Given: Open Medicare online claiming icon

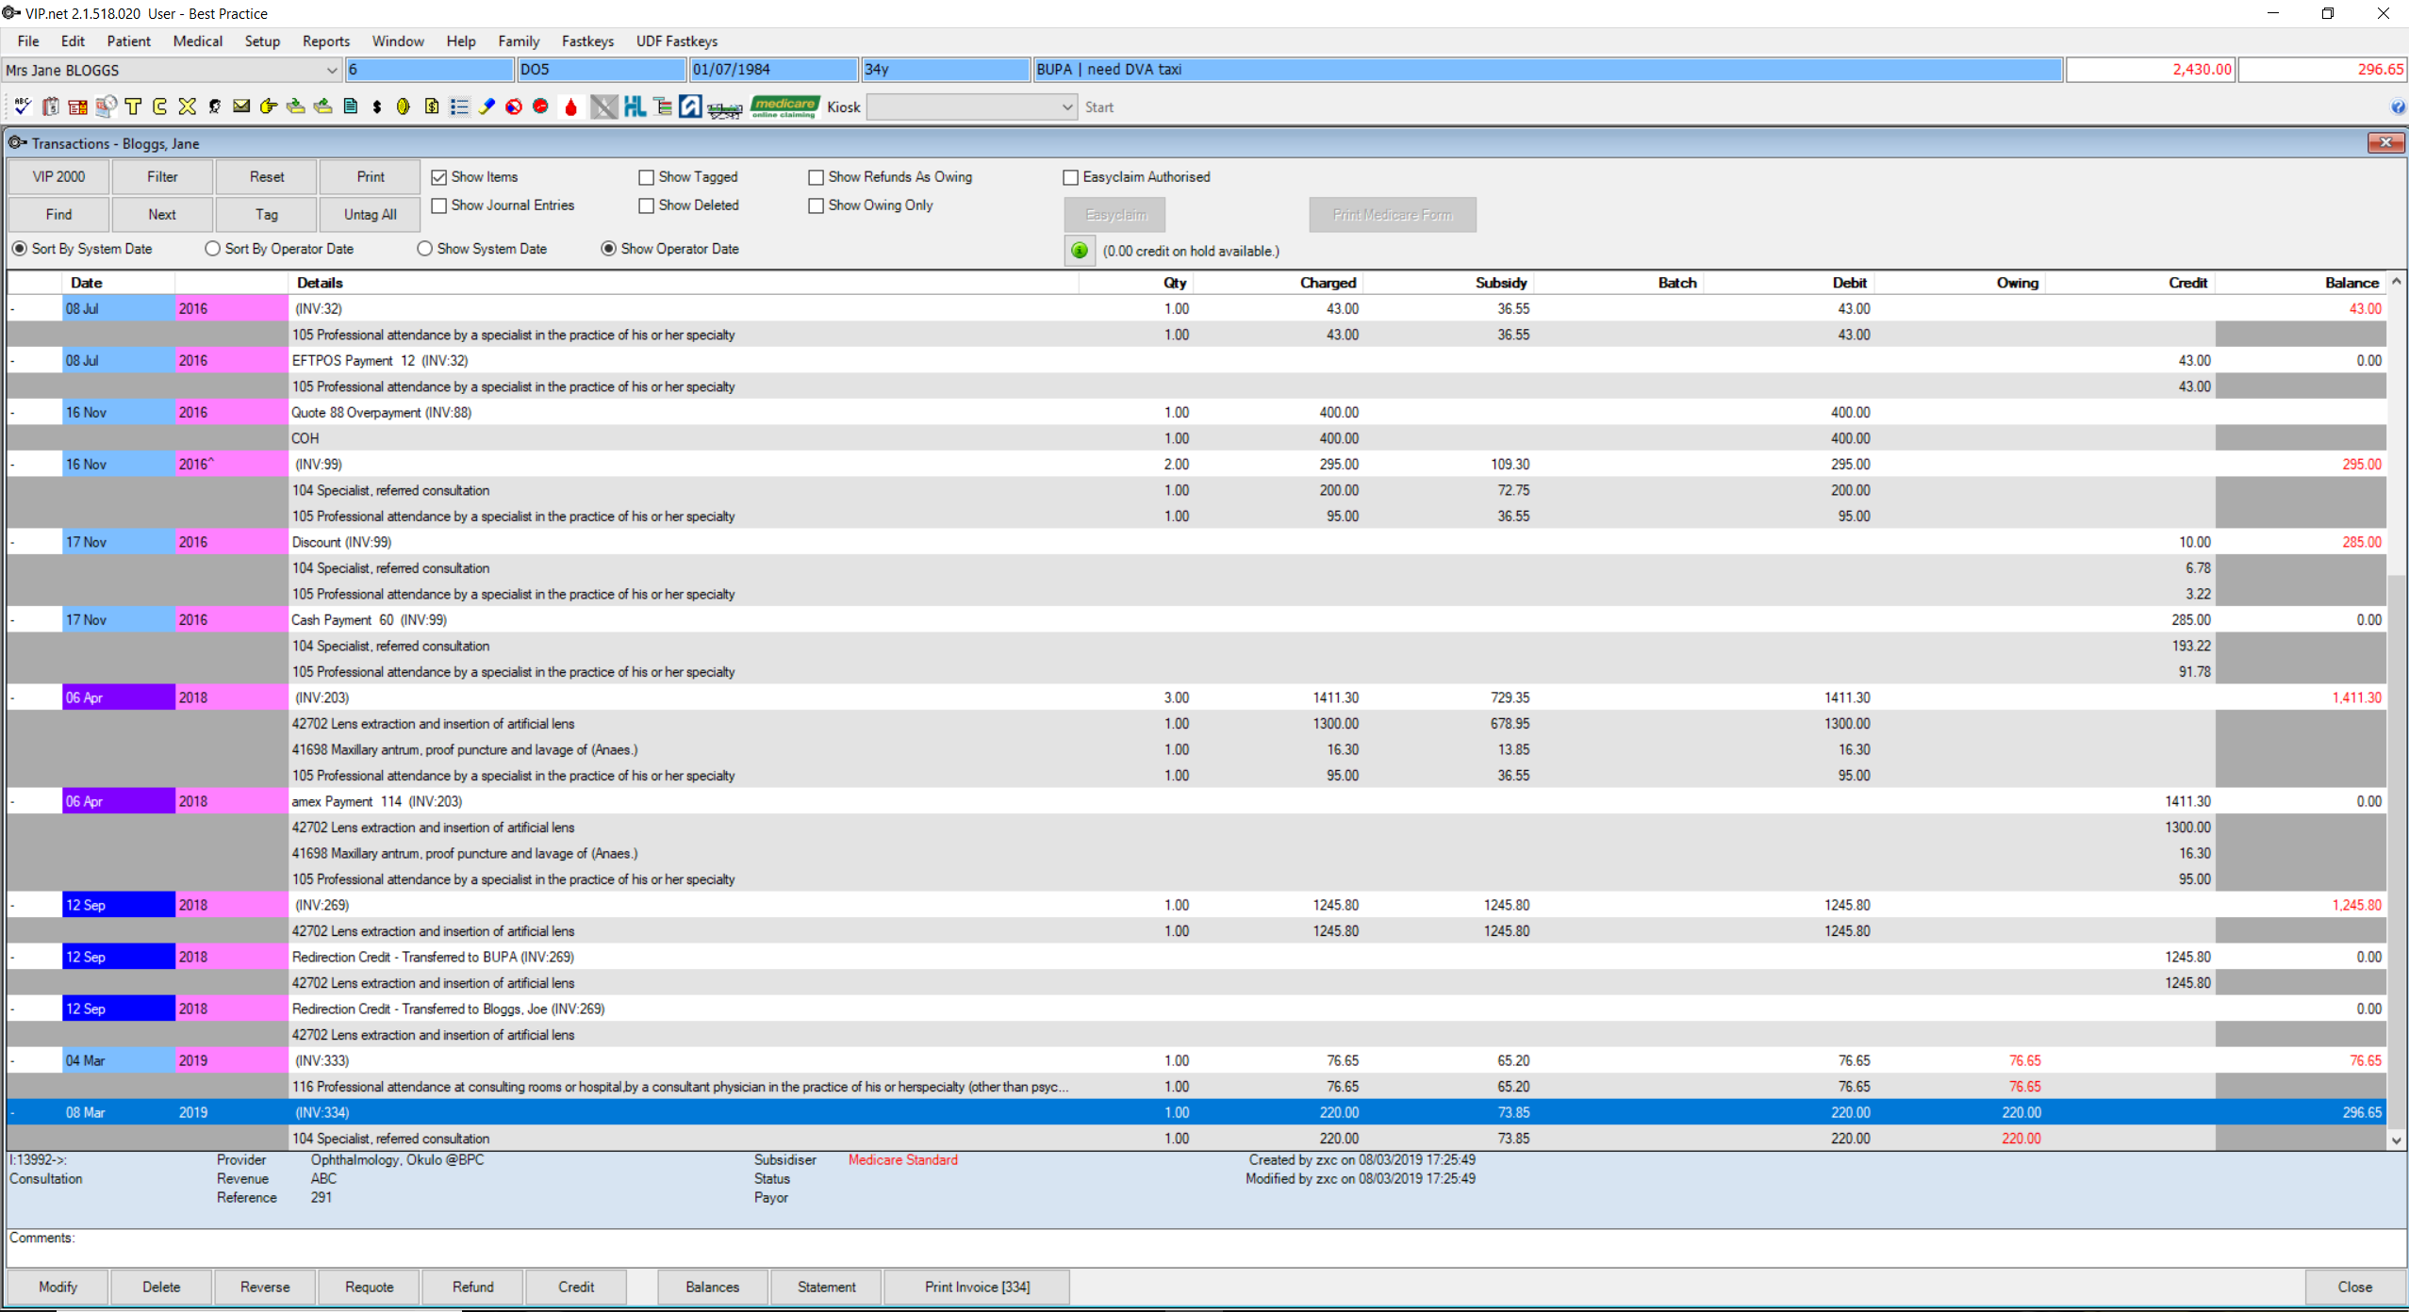Looking at the screenshot, I should (784, 107).
